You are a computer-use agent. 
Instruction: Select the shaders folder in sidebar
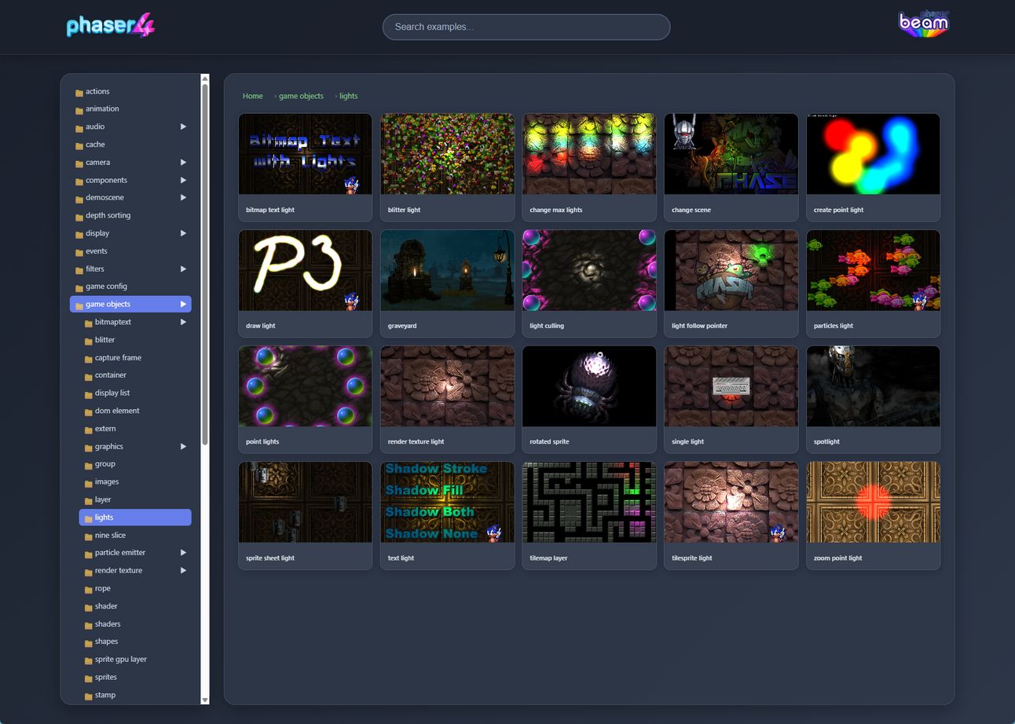coord(135,624)
